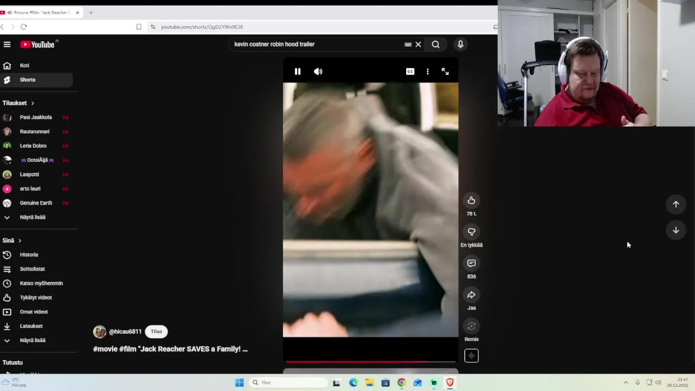Screen dimensions: 695x391
Task: Open Brave browser from the taskbar
Action: coord(450,382)
